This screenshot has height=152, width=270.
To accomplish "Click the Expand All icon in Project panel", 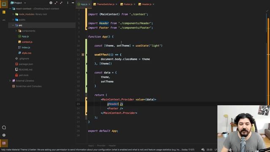I will (56, 3).
